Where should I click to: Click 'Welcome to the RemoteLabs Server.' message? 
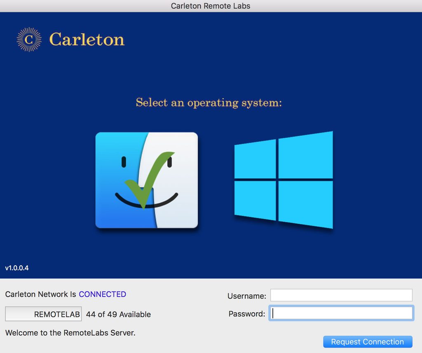click(x=70, y=333)
